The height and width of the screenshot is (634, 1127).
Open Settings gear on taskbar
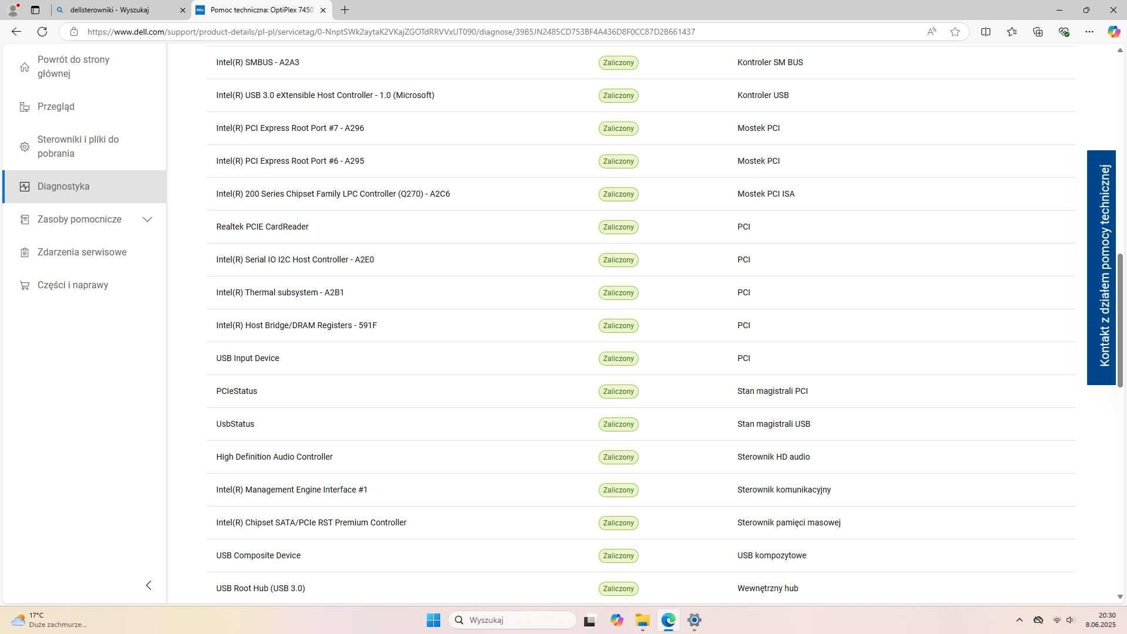click(694, 620)
